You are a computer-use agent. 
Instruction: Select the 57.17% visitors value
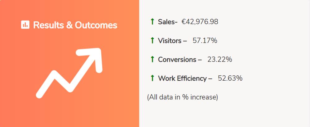tap(205, 40)
